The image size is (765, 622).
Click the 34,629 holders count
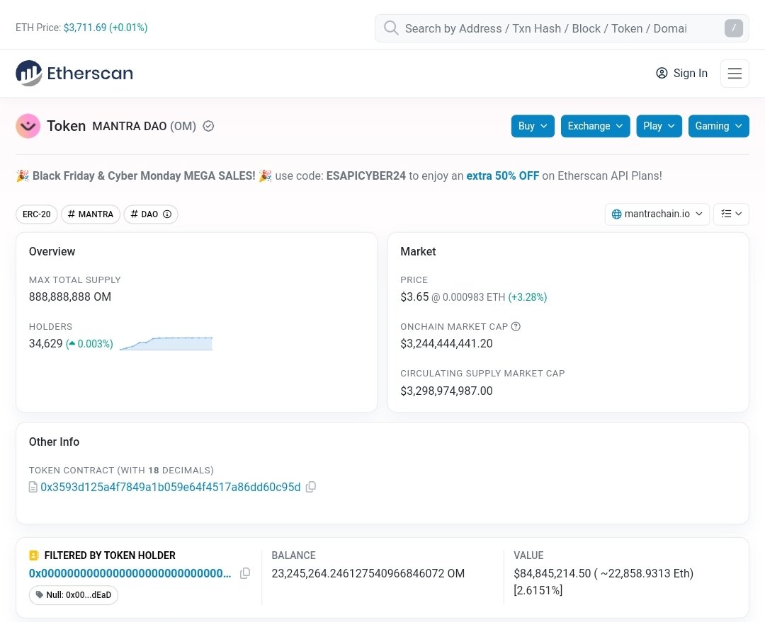pyautogui.click(x=45, y=344)
